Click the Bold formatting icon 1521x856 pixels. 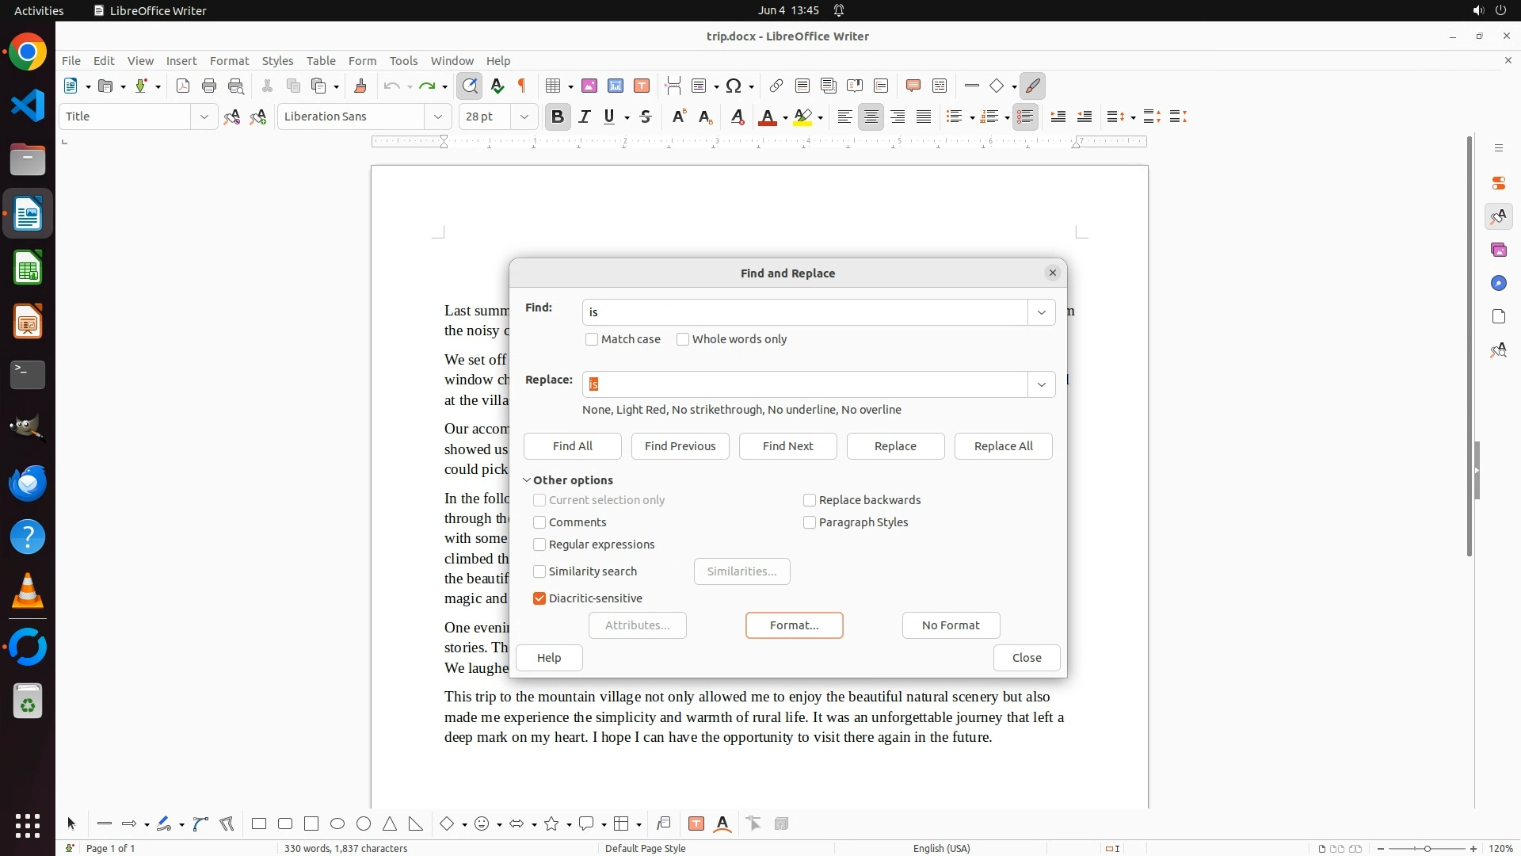point(557,117)
